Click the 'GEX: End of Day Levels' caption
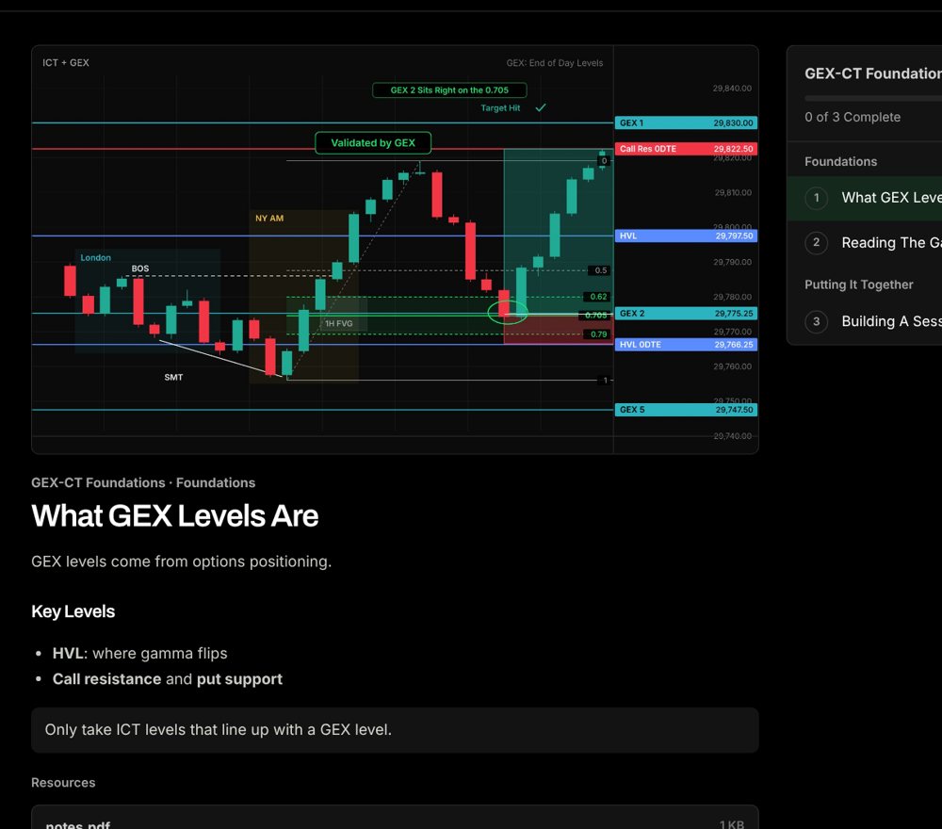Screen dimensions: 942x829 click(555, 62)
